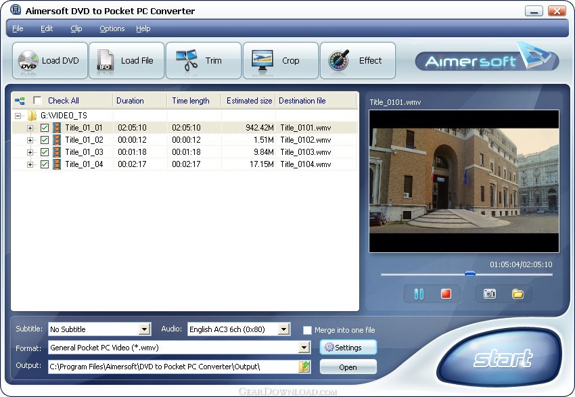Click the film icon for Title_01_02

(57, 140)
